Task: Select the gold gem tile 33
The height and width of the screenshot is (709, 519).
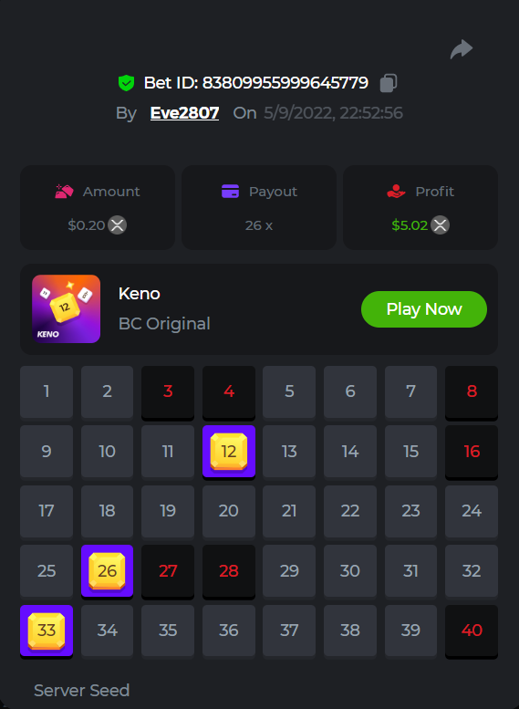Action: pyautogui.click(x=47, y=631)
